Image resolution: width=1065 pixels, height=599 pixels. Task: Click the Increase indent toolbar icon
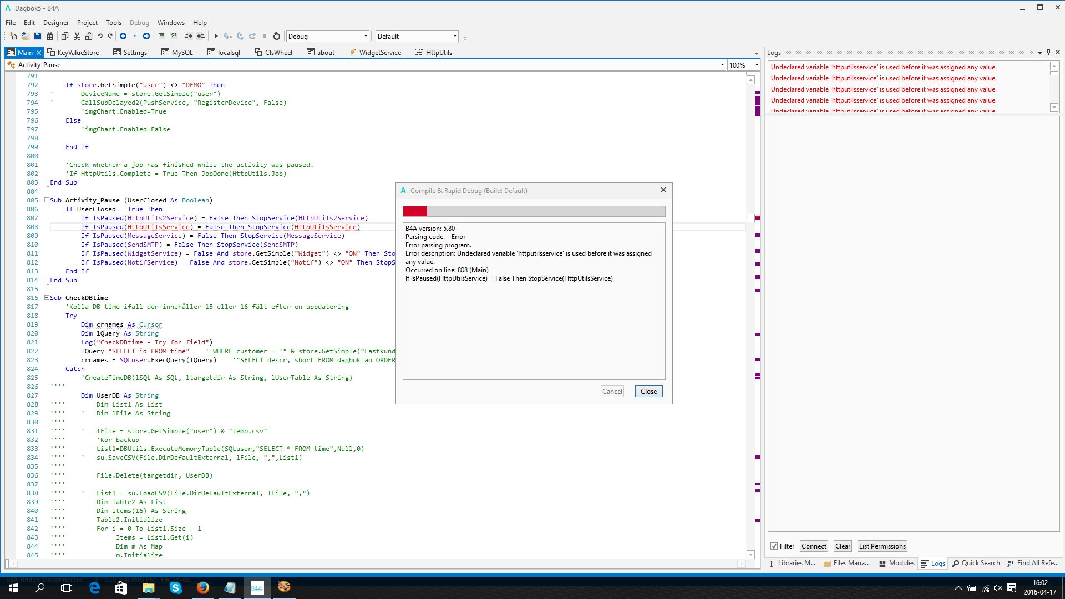point(201,36)
